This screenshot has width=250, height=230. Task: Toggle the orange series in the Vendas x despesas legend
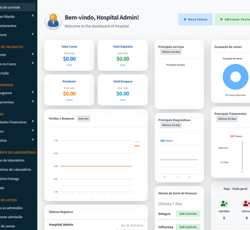(137, 146)
